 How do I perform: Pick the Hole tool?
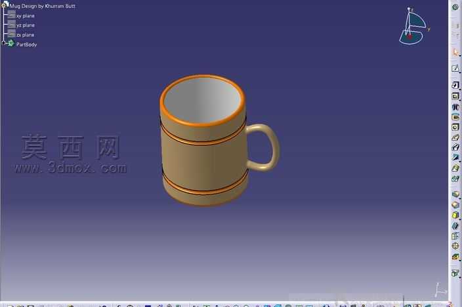(455, 127)
